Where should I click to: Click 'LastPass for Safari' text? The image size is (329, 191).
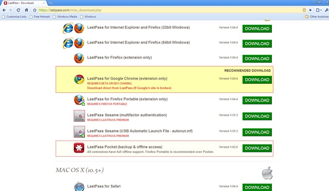point(104,186)
